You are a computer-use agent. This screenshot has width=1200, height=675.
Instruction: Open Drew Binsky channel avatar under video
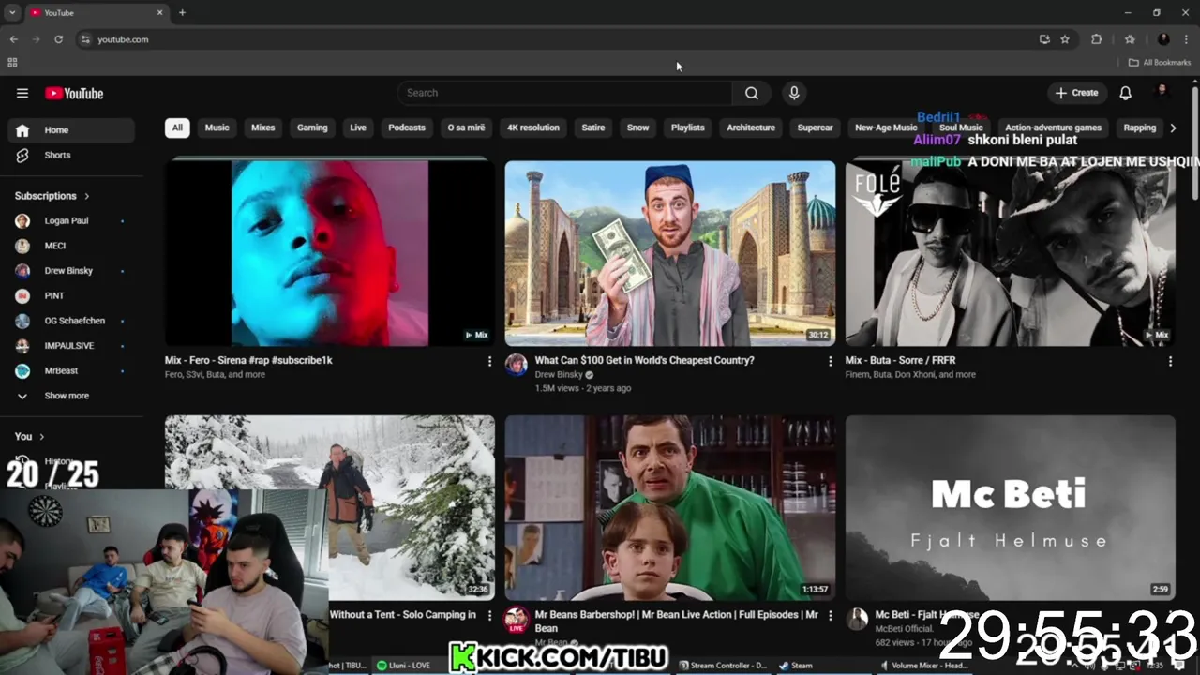click(x=517, y=366)
